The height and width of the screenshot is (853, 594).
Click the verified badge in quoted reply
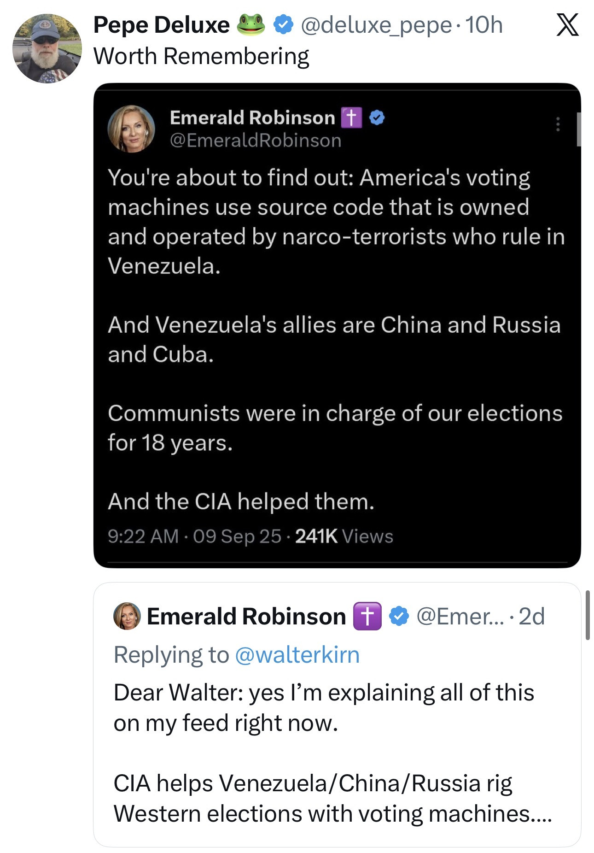[x=399, y=616]
